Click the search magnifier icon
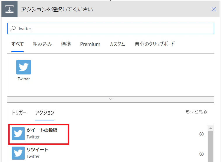221x162 pixels. [13, 29]
